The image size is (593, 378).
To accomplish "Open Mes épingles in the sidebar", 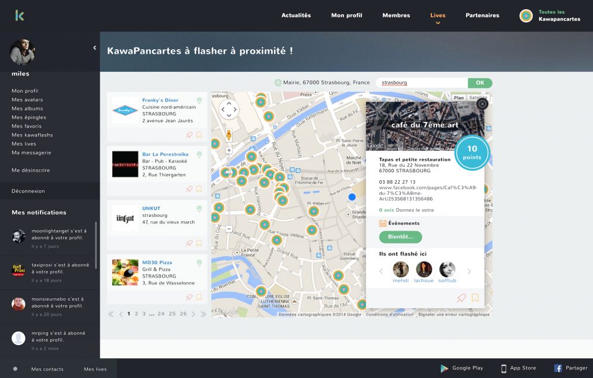I will pyautogui.click(x=29, y=117).
